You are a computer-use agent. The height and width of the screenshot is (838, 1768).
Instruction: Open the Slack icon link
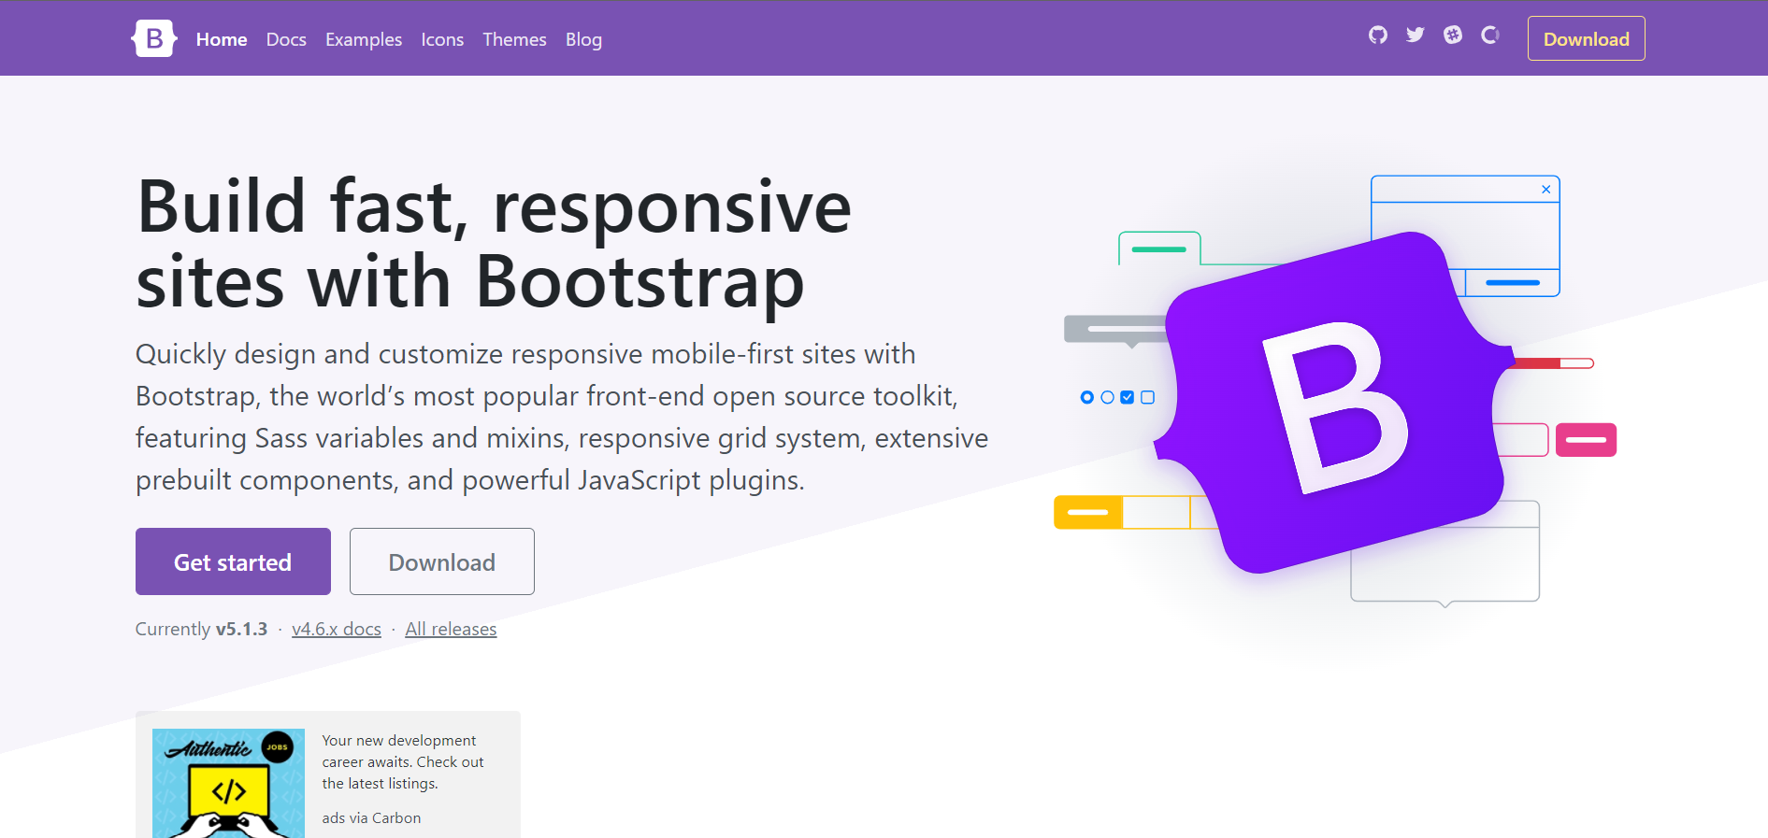point(1453,35)
